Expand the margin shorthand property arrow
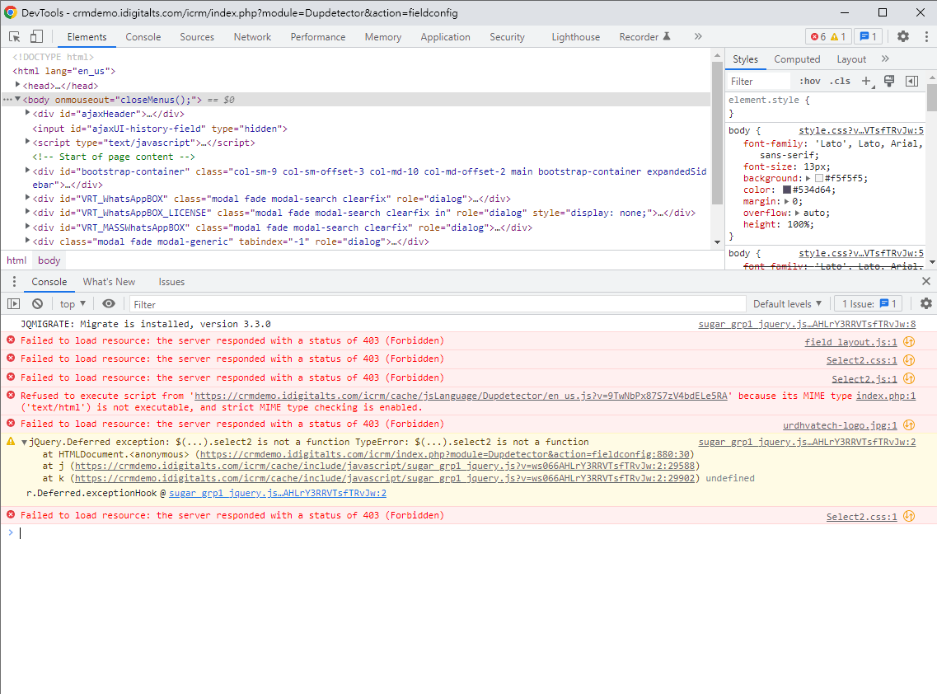Screen dimensions: 937x694 (787, 201)
